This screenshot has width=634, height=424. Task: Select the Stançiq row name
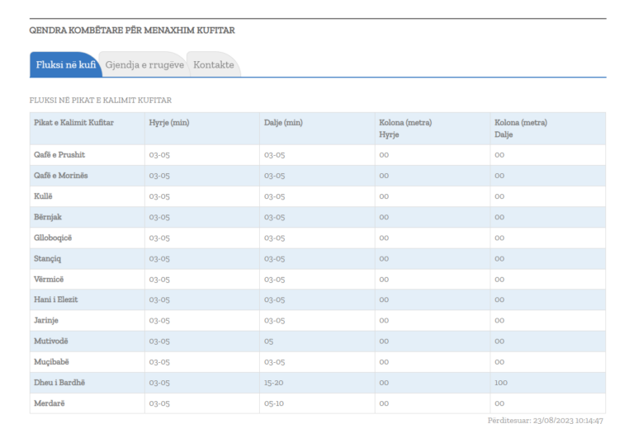point(47,259)
